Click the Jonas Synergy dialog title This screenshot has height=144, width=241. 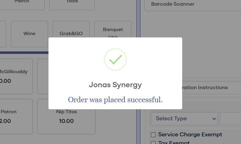(x=115, y=85)
